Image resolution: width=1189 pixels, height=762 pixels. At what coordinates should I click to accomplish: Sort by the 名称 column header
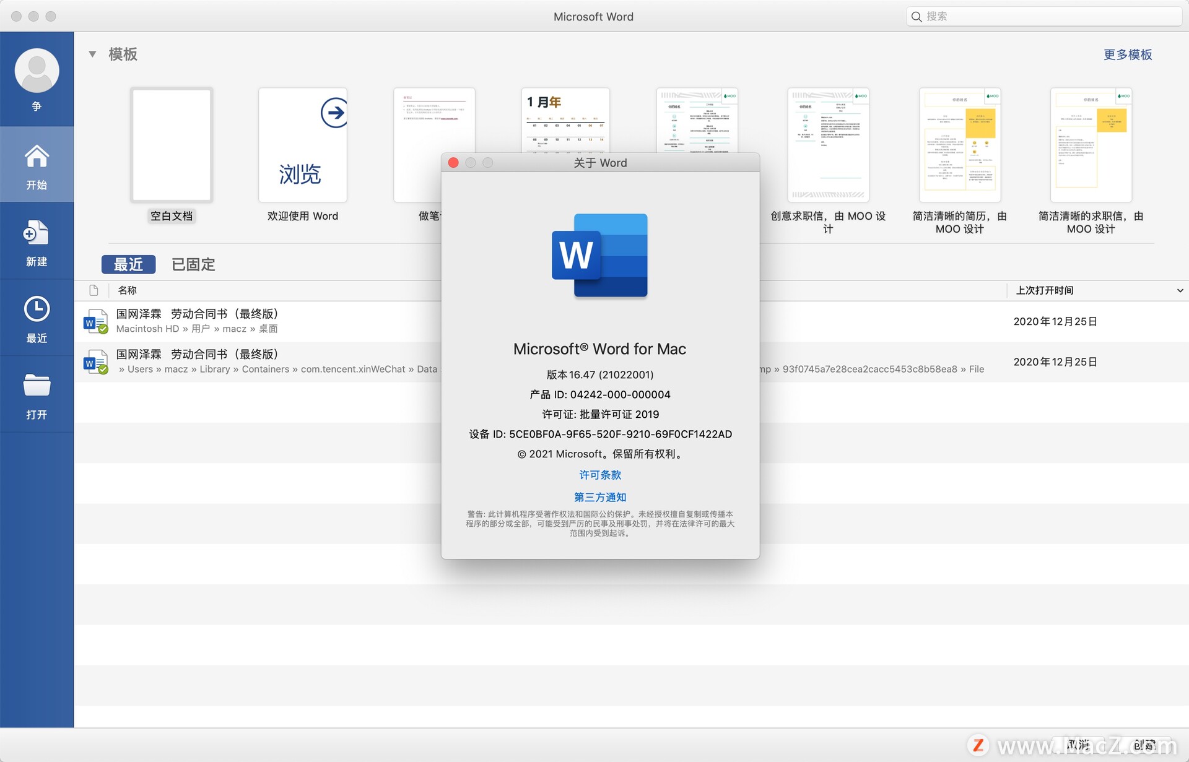[x=127, y=290]
